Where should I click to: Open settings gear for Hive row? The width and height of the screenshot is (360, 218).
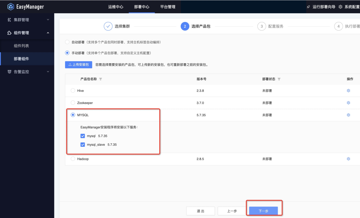348,91
